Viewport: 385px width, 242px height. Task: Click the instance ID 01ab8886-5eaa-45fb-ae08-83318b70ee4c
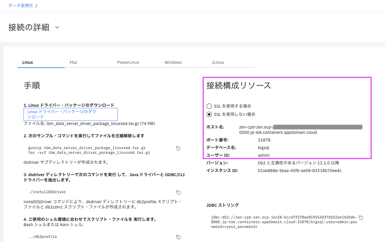click(x=300, y=171)
